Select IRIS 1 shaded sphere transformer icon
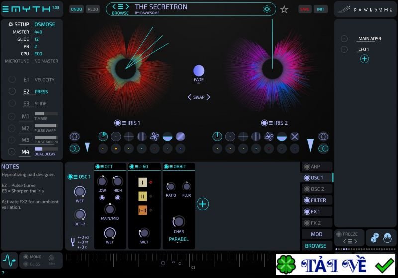The image size is (398, 278). tap(180, 137)
